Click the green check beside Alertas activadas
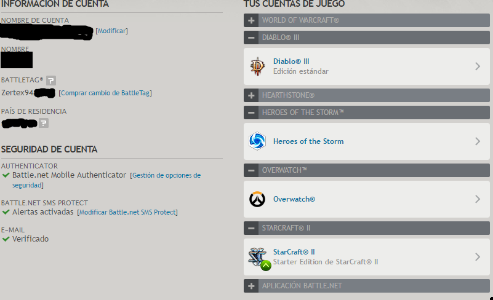This screenshot has width=493, height=300. pos(6,212)
